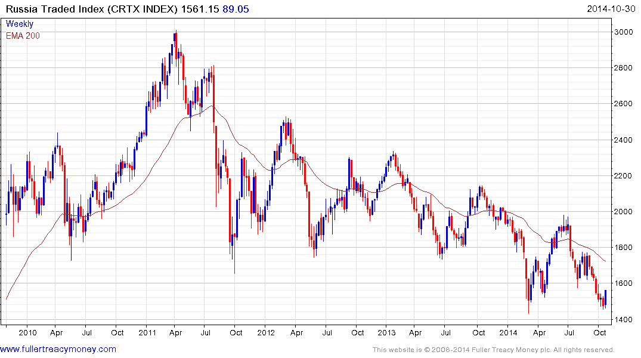Screen dimensions: 641x358
Task: Click the 2013 year label on time axis
Action: click(x=386, y=332)
